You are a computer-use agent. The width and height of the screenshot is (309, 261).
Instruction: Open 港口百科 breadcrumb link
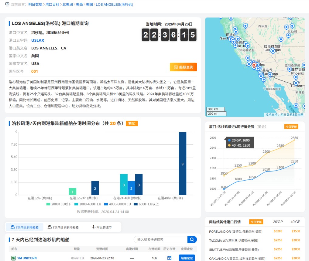point(52,5)
